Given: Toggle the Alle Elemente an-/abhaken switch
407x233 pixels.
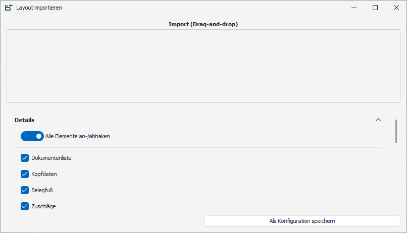Looking at the screenshot, I should point(32,136).
